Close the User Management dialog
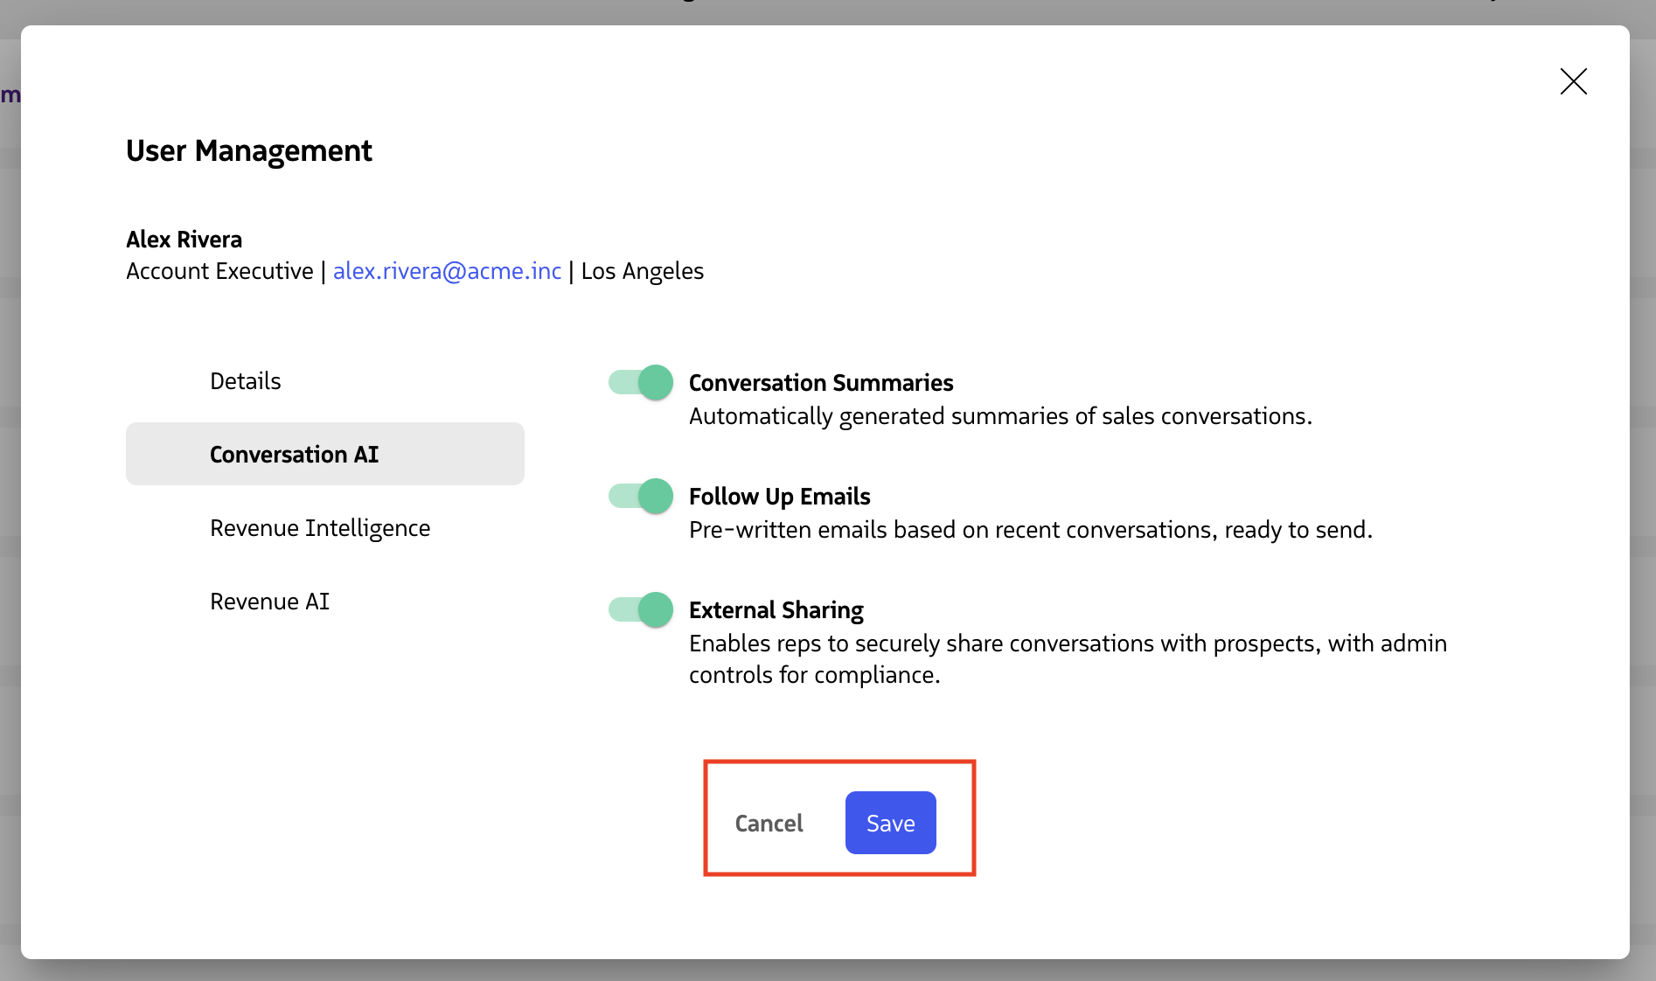This screenshot has width=1656, height=981. pyautogui.click(x=1573, y=81)
